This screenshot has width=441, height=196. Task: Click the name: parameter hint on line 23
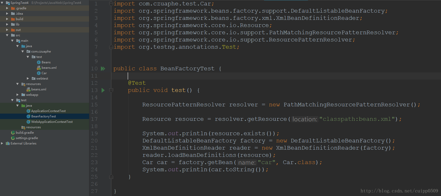pos(247,163)
